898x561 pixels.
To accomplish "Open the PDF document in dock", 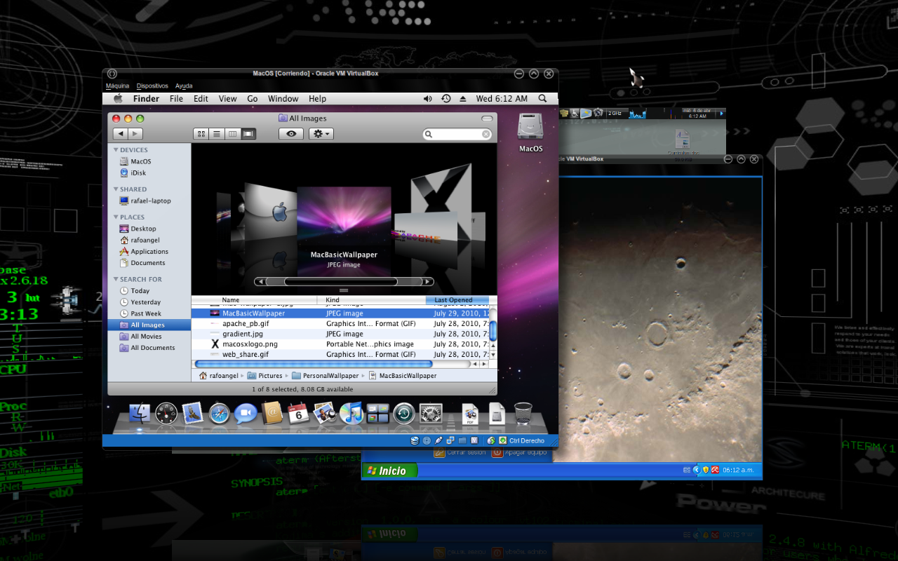I will (x=470, y=414).
